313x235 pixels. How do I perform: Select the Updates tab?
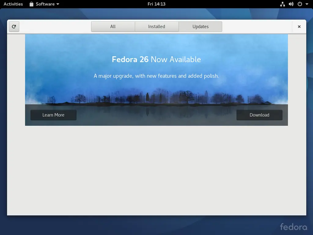[201, 27]
